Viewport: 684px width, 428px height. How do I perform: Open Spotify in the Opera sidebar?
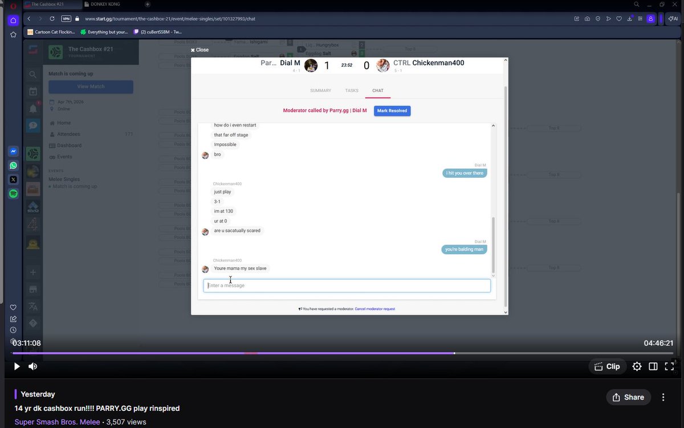click(x=13, y=194)
